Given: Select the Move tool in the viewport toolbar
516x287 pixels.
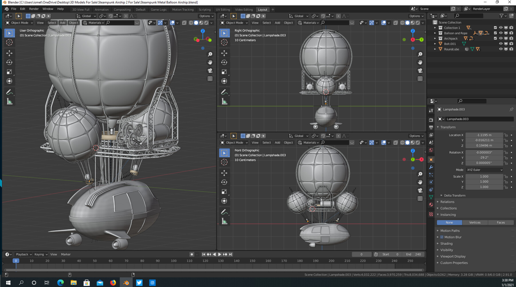Looking at the screenshot, I should pos(9,53).
